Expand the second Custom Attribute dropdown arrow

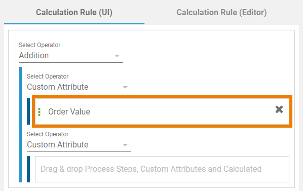click(125, 145)
